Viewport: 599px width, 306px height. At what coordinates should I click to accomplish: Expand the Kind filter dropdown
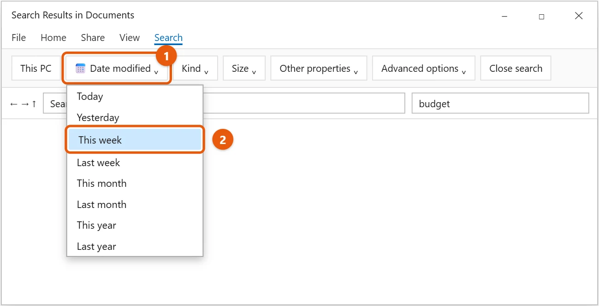coord(195,69)
